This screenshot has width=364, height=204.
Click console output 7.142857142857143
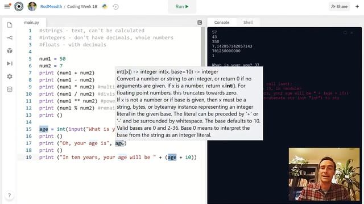pos(232,46)
